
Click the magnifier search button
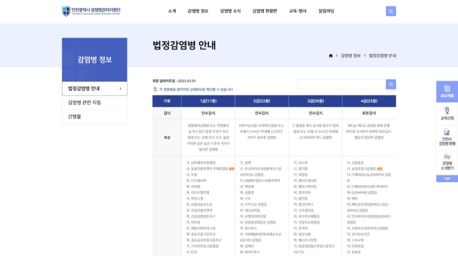(391, 85)
